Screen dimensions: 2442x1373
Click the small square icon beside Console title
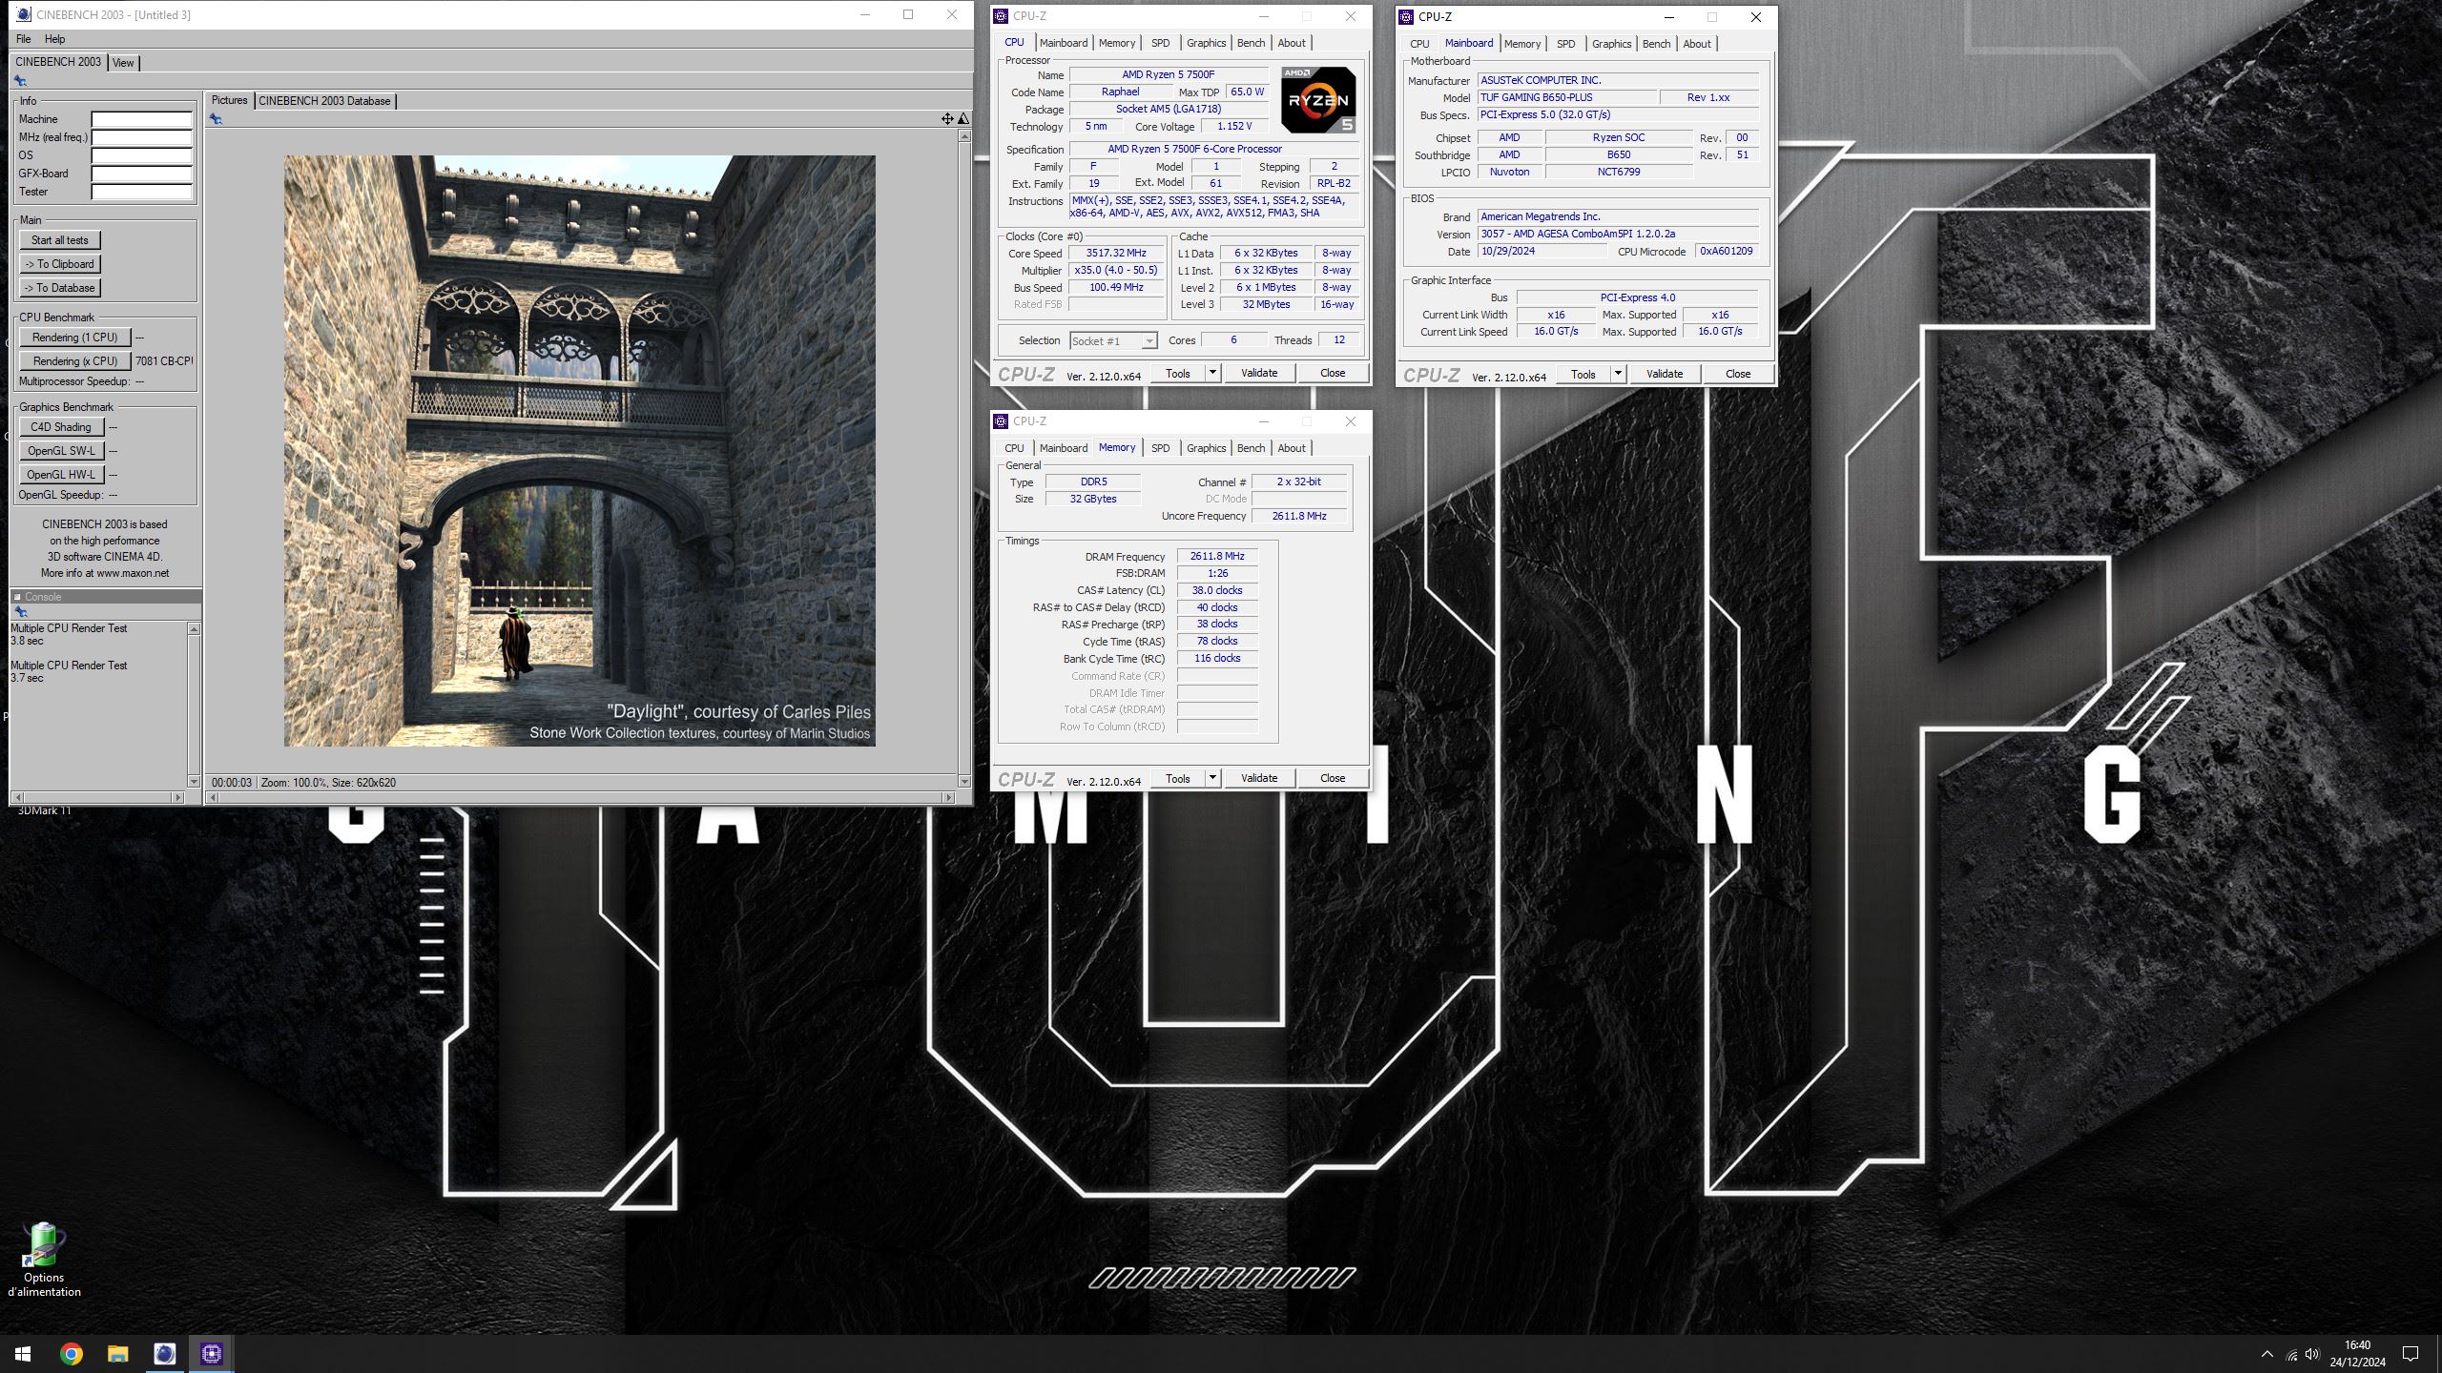coord(17,597)
